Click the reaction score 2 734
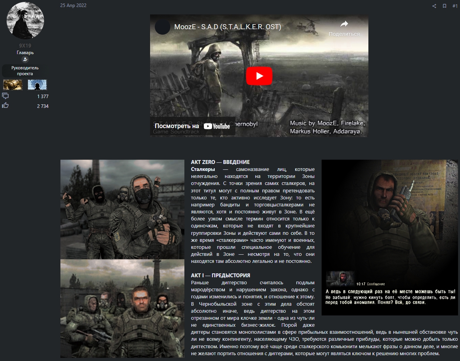The image size is (460, 361). [43, 106]
